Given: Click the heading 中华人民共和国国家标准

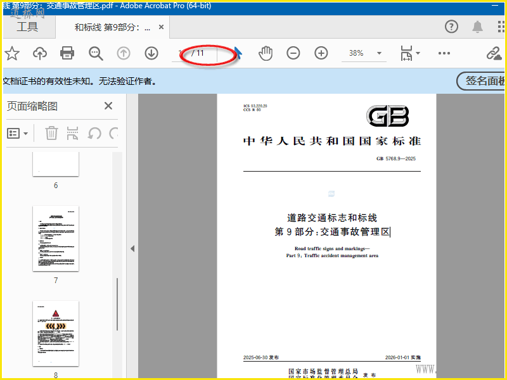Looking at the screenshot, I should 332,141.
